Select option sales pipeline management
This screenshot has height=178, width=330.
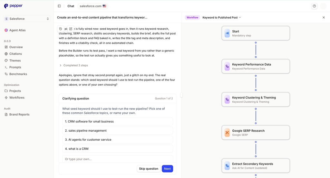(117, 130)
